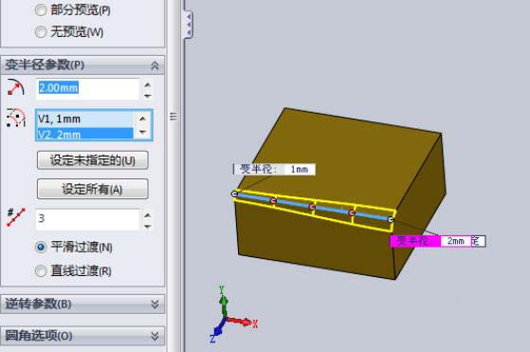Image resolution: width=530 pixels, height=352 pixels.
Task: Click the 变半径 2mm callout value
Action: click(456, 241)
